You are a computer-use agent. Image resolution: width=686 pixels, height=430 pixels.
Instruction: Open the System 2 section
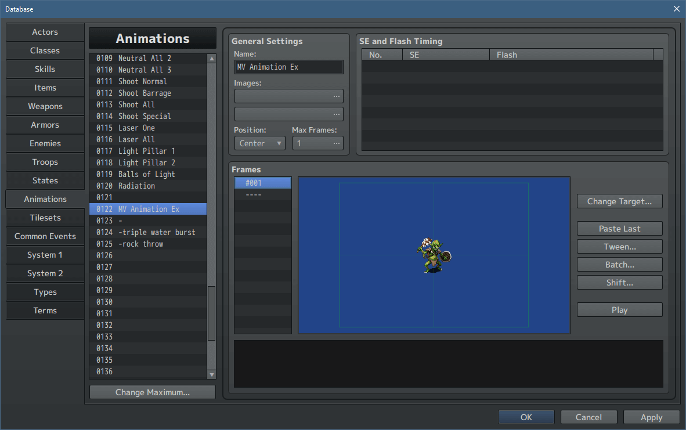(x=45, y=273)
